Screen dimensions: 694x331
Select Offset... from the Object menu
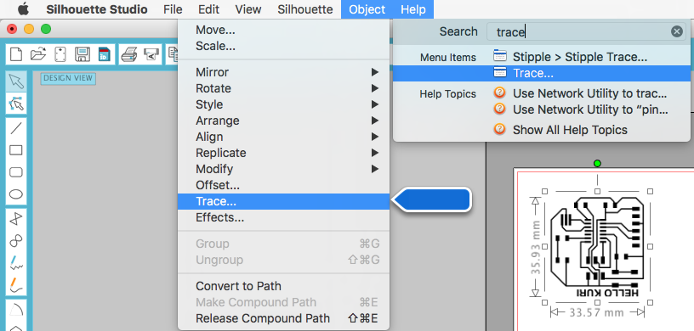(283, 185)
